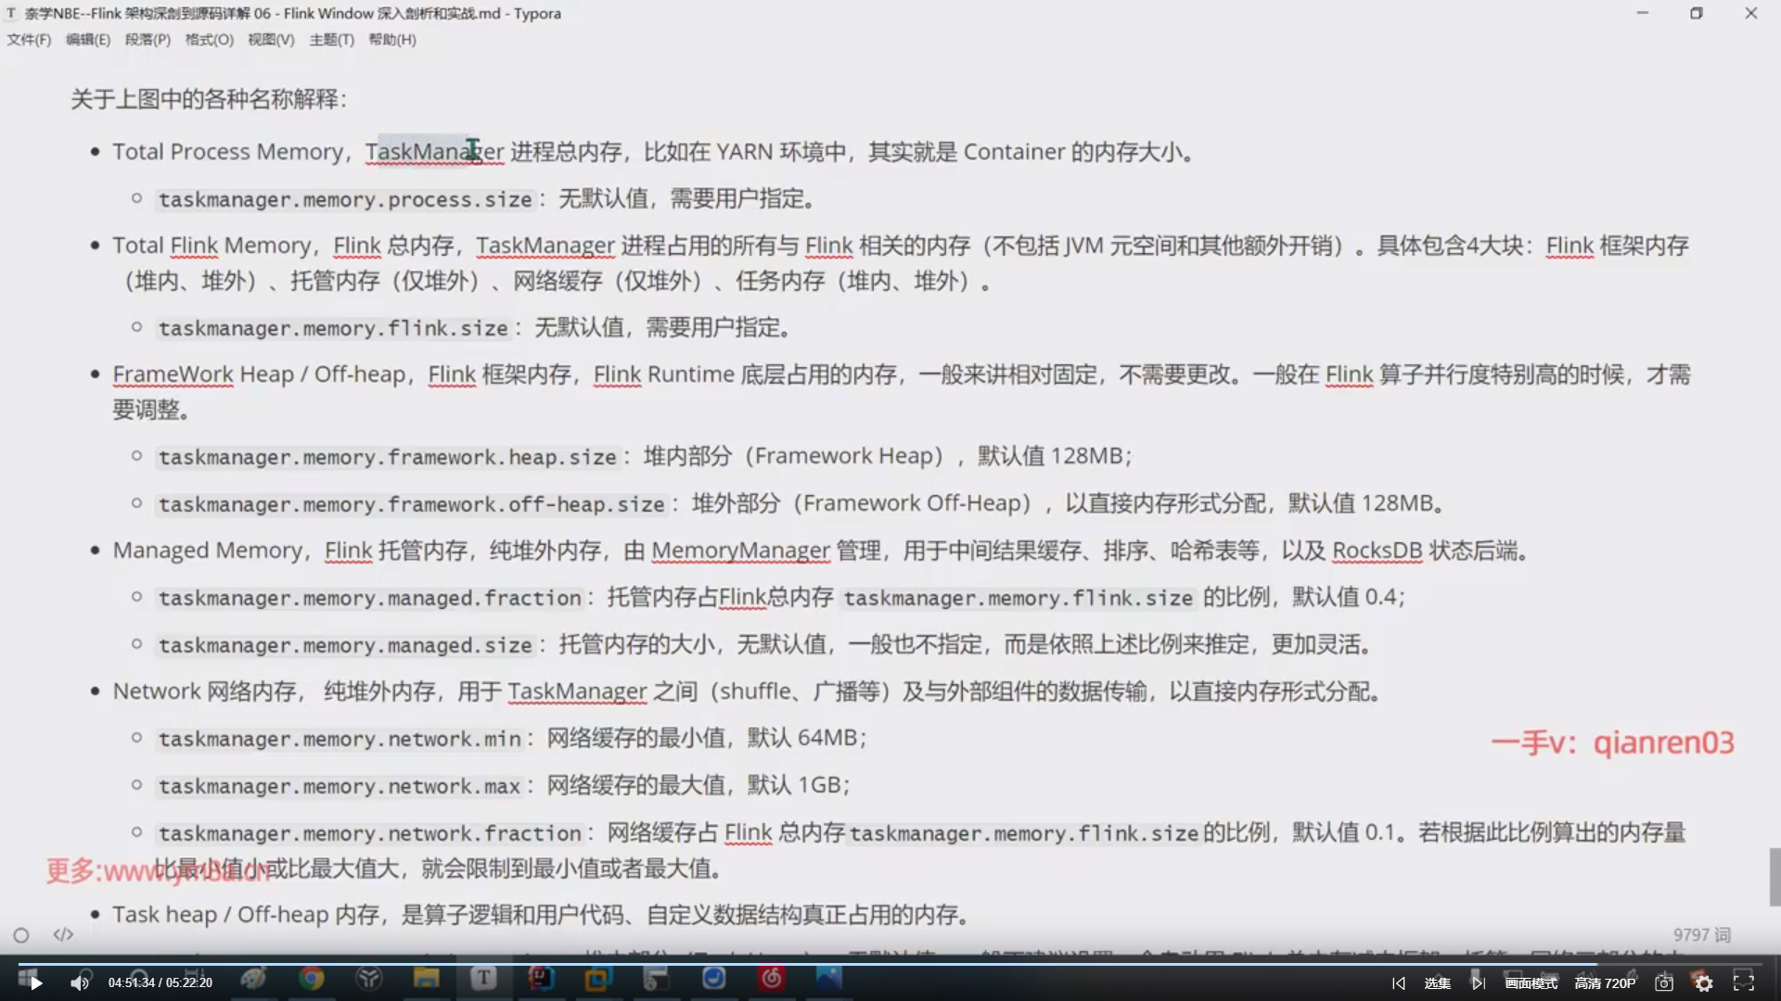
Task: Enter fullscreen video mode
Action: coord(1744,983)
